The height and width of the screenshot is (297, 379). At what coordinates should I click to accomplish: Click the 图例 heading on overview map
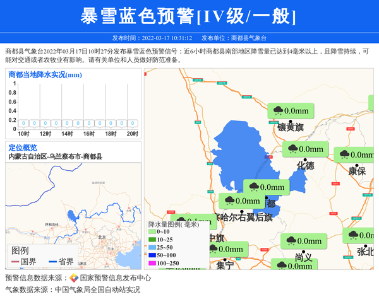20,251
